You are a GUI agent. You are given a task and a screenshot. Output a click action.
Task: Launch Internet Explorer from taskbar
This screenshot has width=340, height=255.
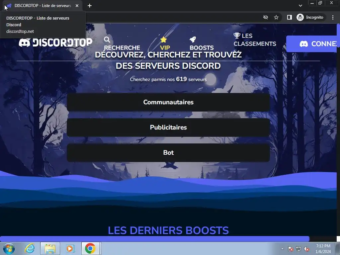tap(30, 248)
